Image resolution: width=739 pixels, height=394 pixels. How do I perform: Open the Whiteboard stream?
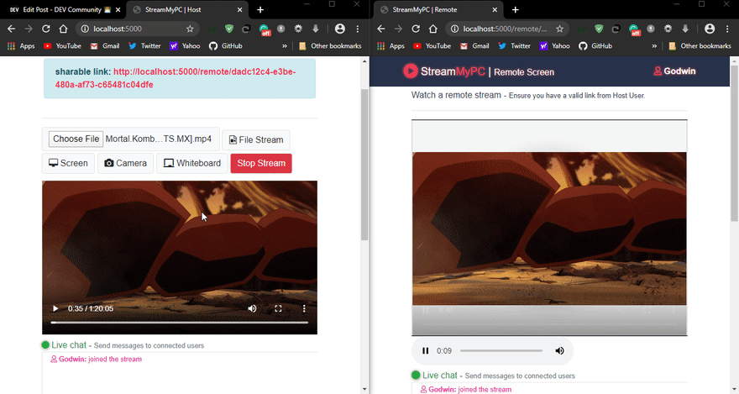(x=191, y=163)
